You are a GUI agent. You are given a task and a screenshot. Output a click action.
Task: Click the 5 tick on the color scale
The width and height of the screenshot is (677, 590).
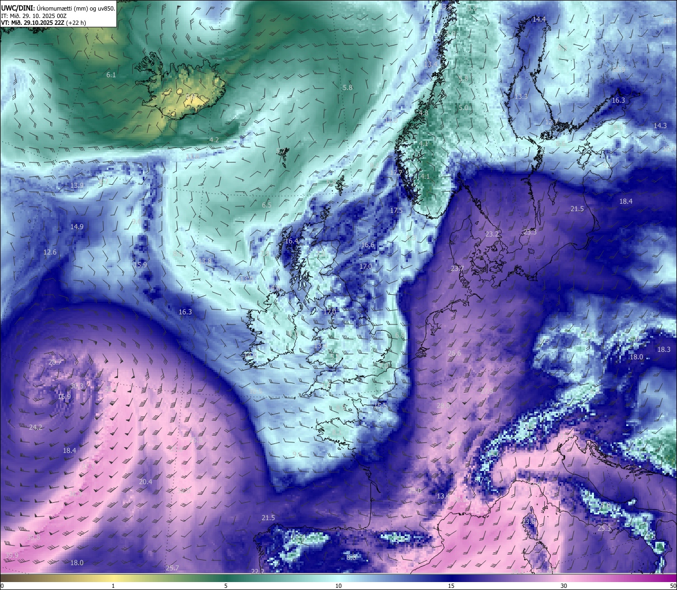coord(226,586)
